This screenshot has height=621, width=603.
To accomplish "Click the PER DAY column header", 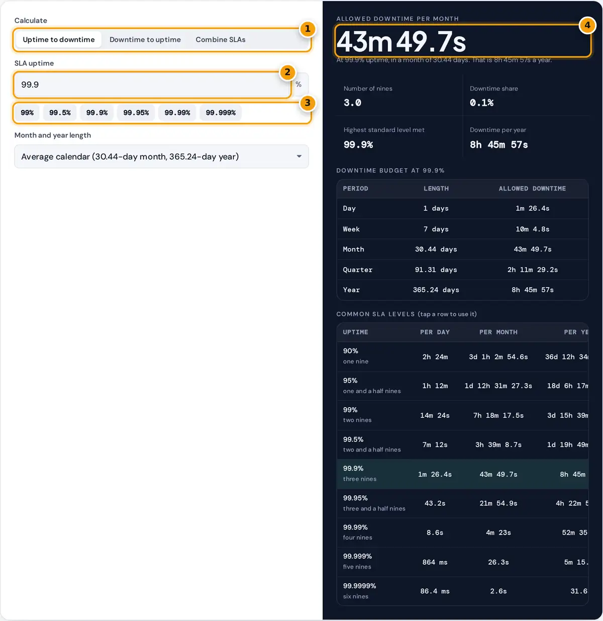I will point(435,332).
